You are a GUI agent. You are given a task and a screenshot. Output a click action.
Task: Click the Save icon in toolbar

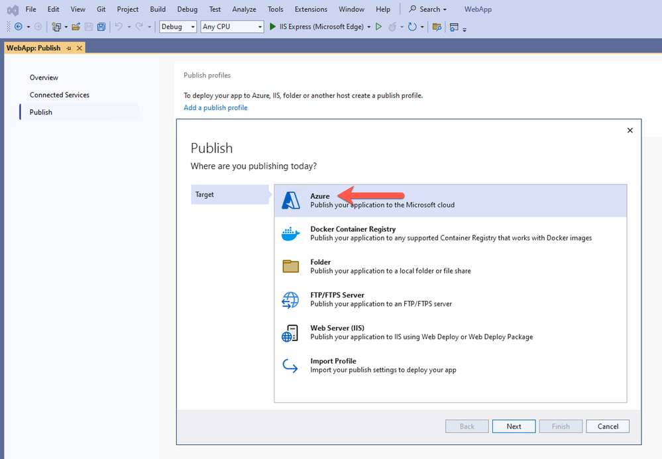coord(89,27)
